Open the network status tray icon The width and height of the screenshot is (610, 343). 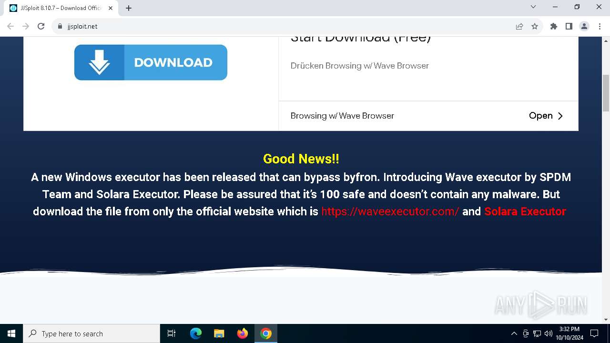coord(537,333)
